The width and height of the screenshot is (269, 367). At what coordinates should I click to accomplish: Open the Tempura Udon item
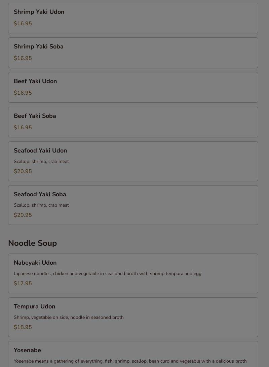tap(133, 317)
